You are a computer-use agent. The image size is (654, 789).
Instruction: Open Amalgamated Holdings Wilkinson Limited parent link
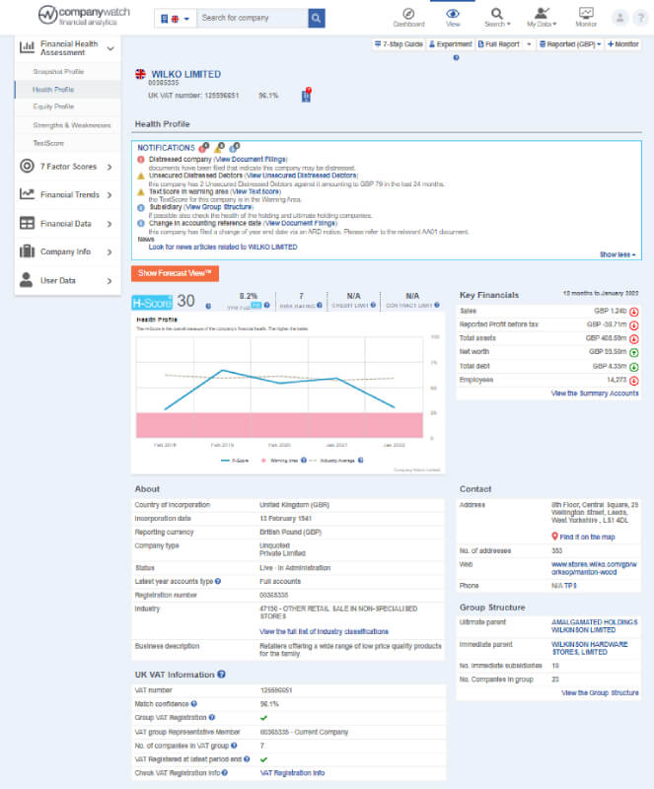[595, 626]
